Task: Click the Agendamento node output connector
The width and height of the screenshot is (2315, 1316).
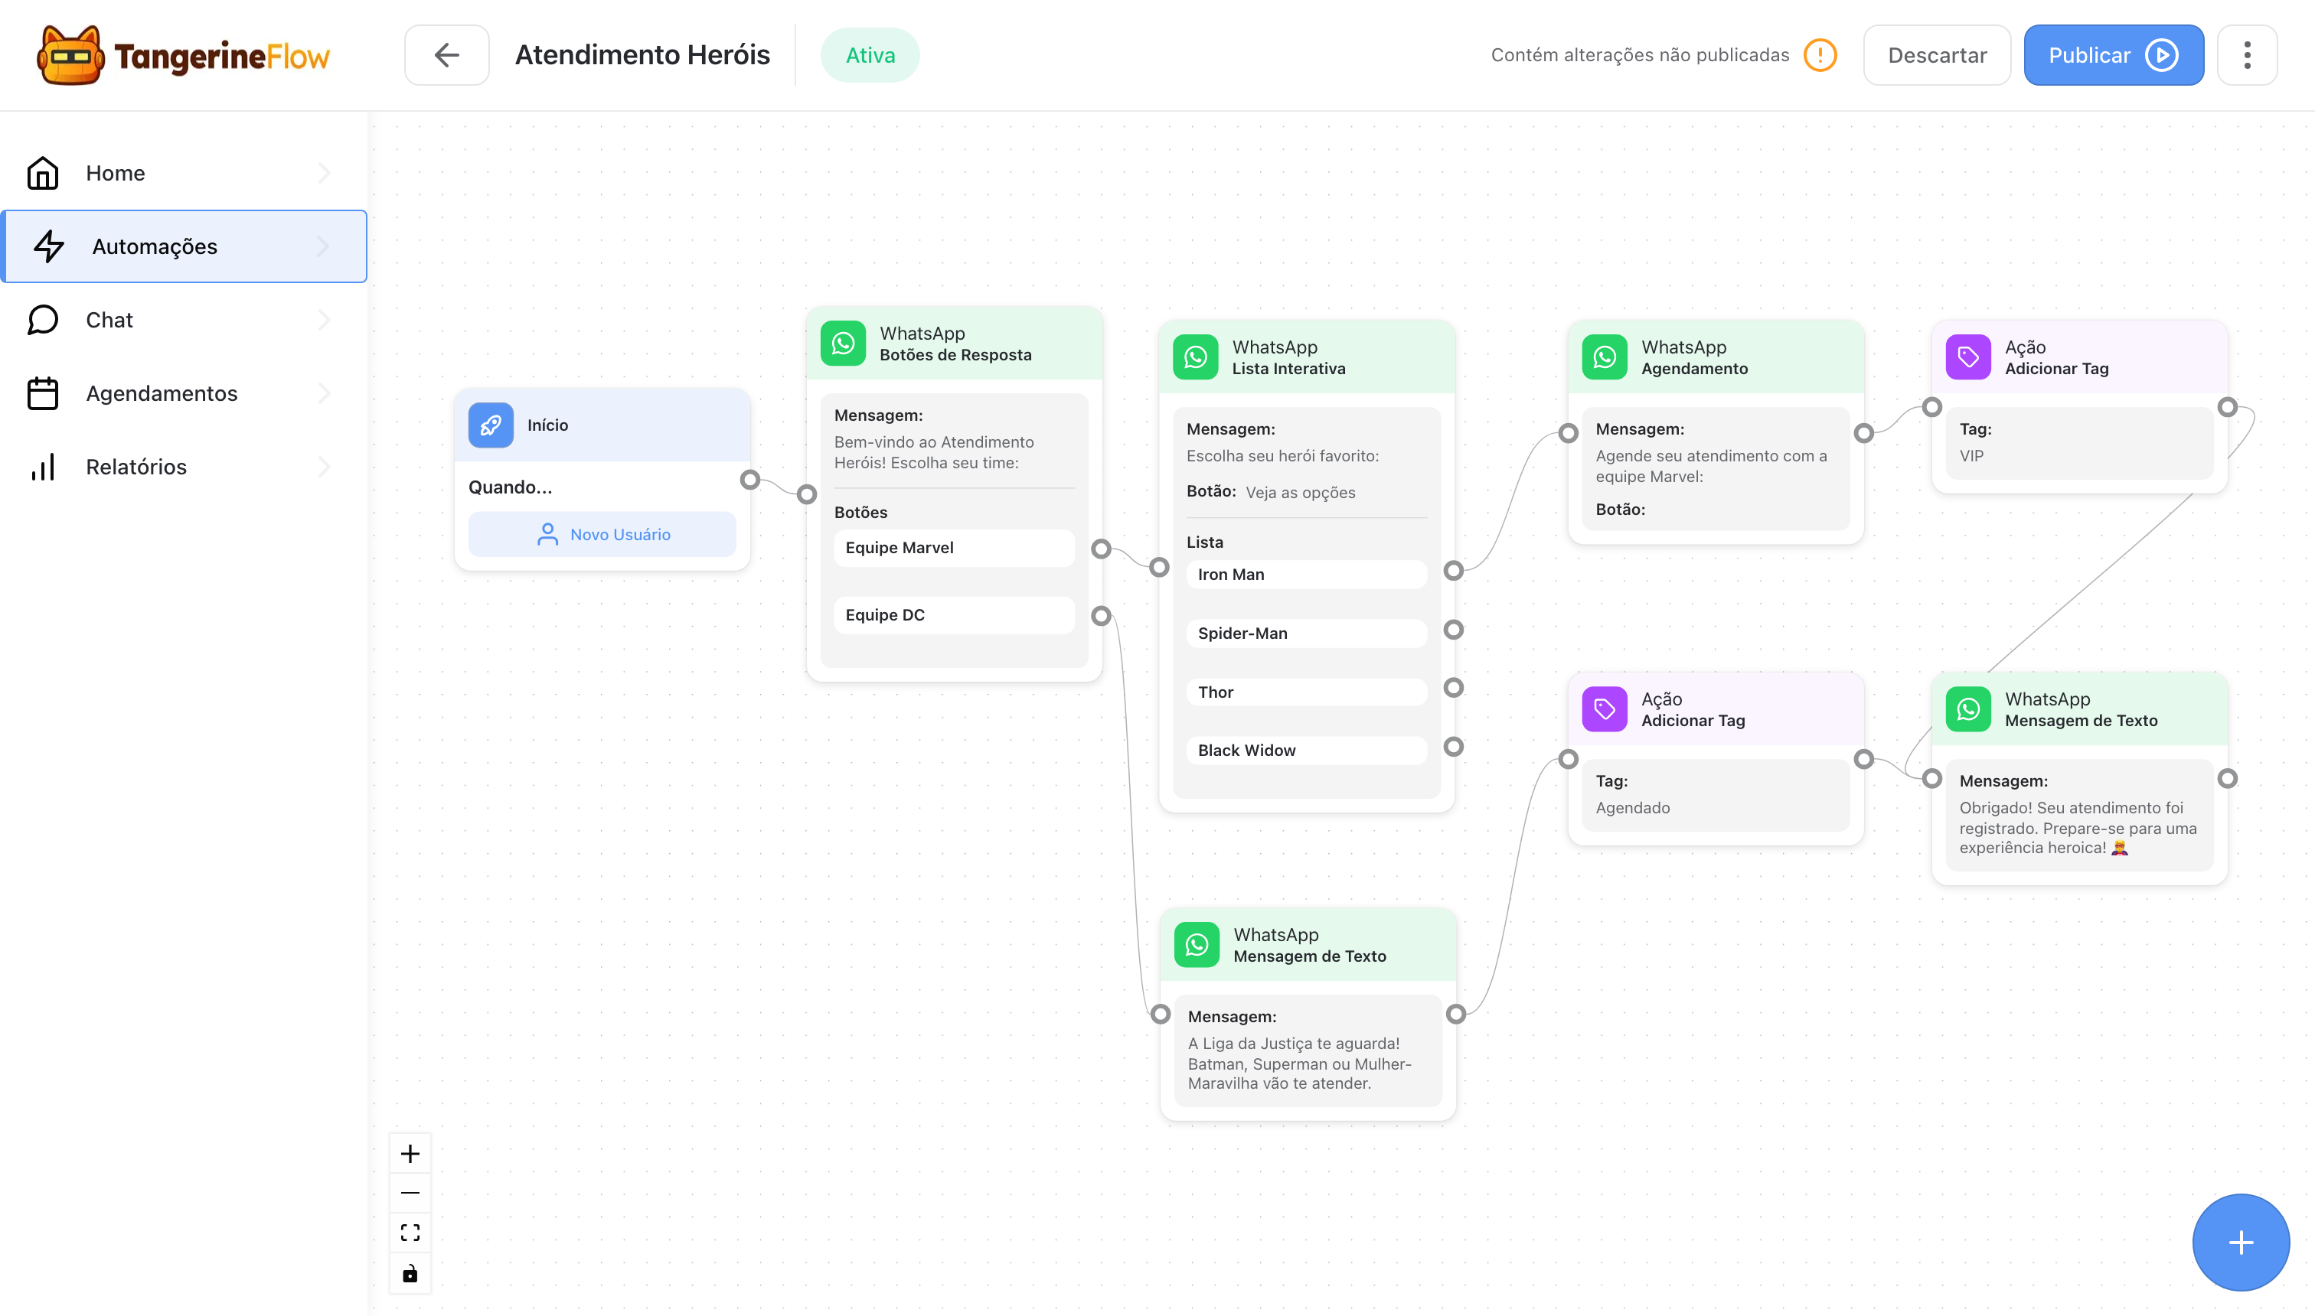Action: point(1864,433)
